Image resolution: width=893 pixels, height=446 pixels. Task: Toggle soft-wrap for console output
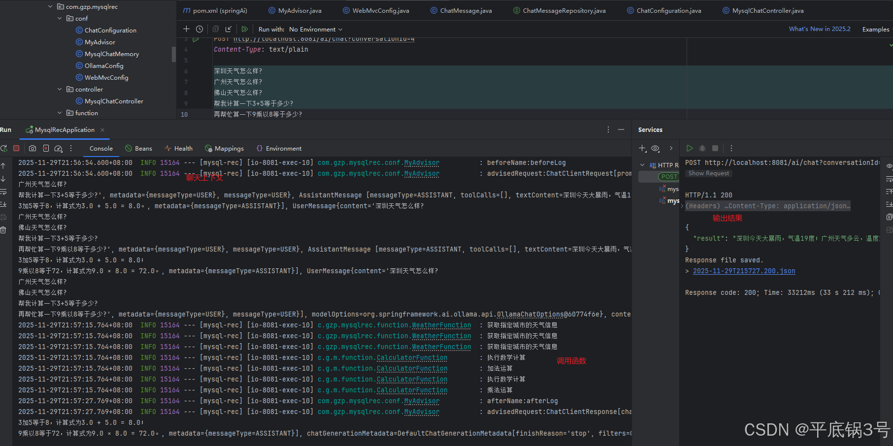(x=4, y=192)
